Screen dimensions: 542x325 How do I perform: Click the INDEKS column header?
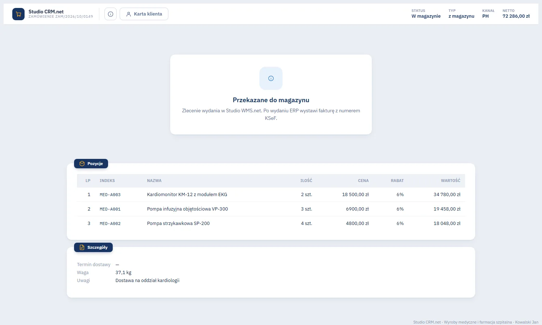(107, 181)
